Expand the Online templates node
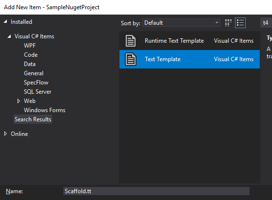272x200 pixels. tap(5, 133)
